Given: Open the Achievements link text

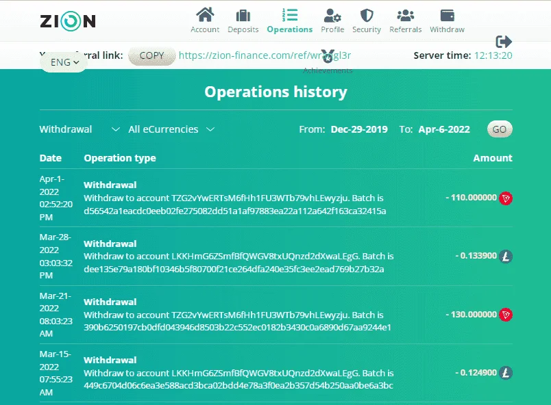Looking at the screenshot, I should click(328, 70).
